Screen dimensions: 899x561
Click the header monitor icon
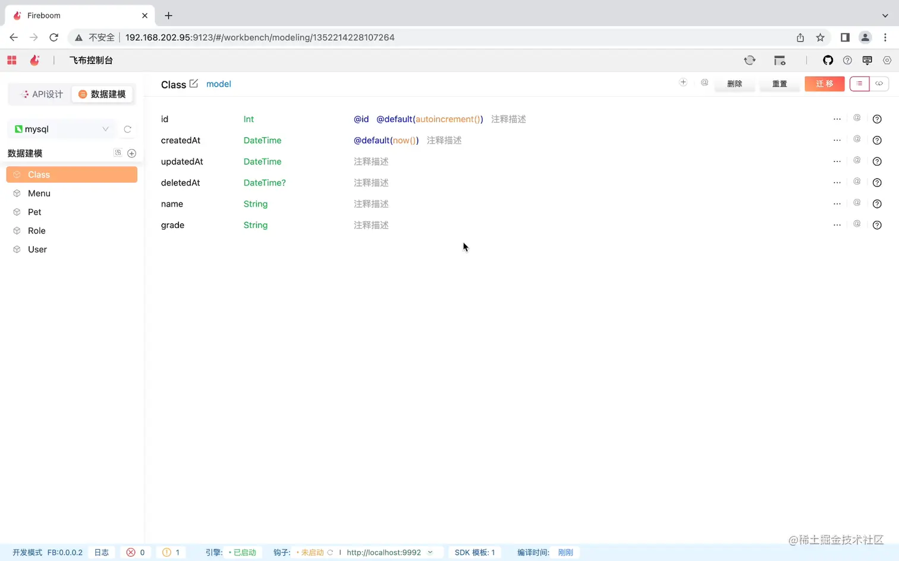click(x=867, y=60)
